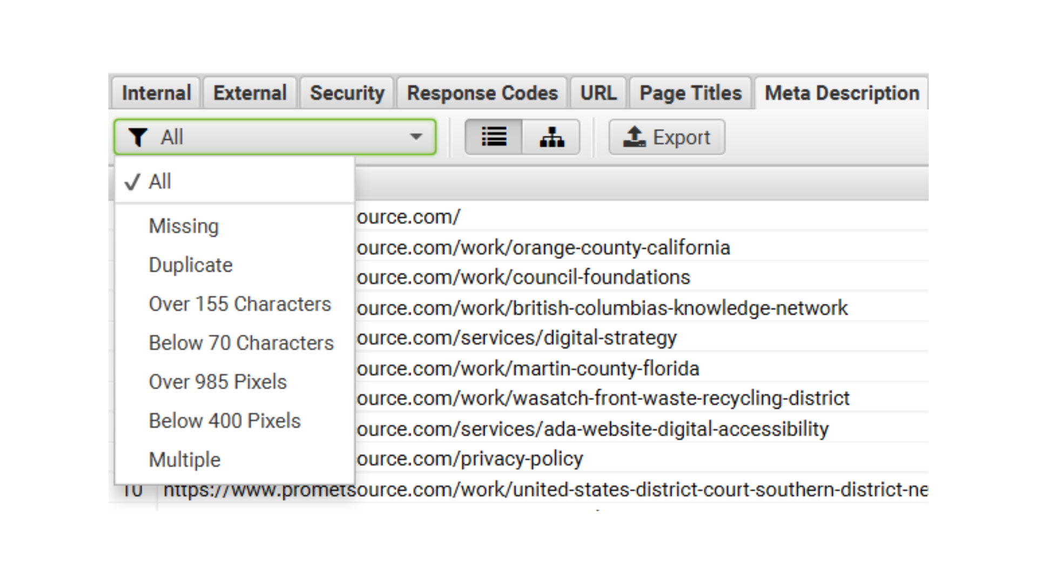Open the Internal tab
Viewport: 1037px width, 583px height.
click(x=156, y=93)
